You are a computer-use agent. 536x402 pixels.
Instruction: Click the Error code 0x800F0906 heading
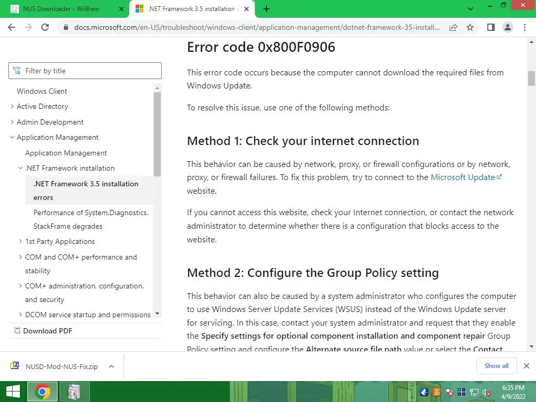tap(261, 47)
